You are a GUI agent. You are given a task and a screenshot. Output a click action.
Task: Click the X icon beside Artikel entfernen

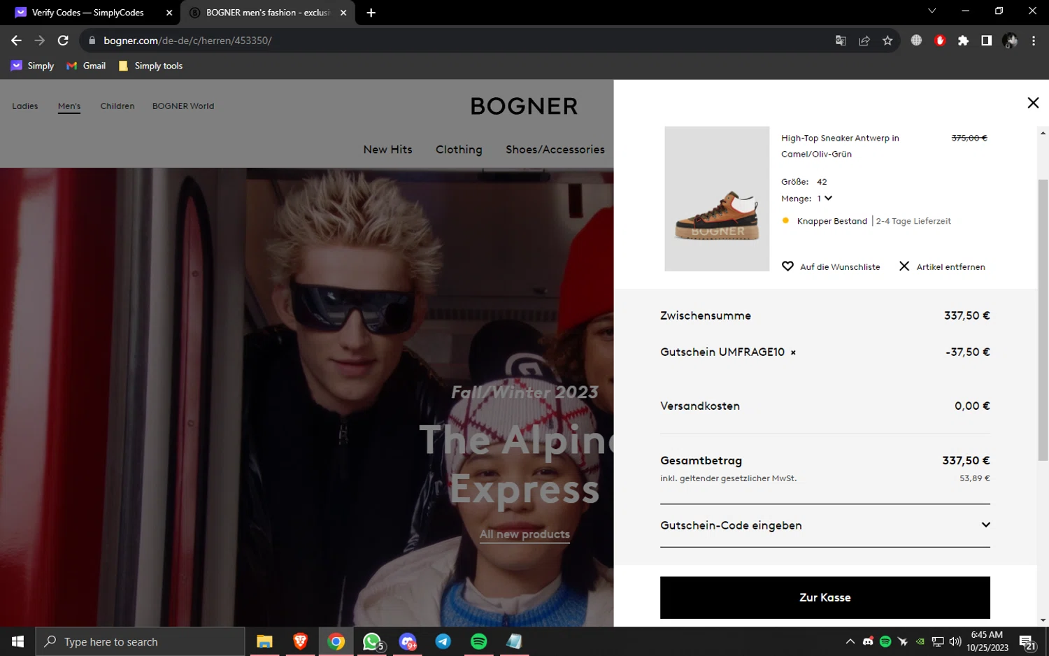pos(904,266)
